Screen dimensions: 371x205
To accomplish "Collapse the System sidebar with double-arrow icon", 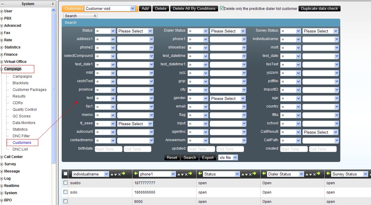I will [3, 4].
